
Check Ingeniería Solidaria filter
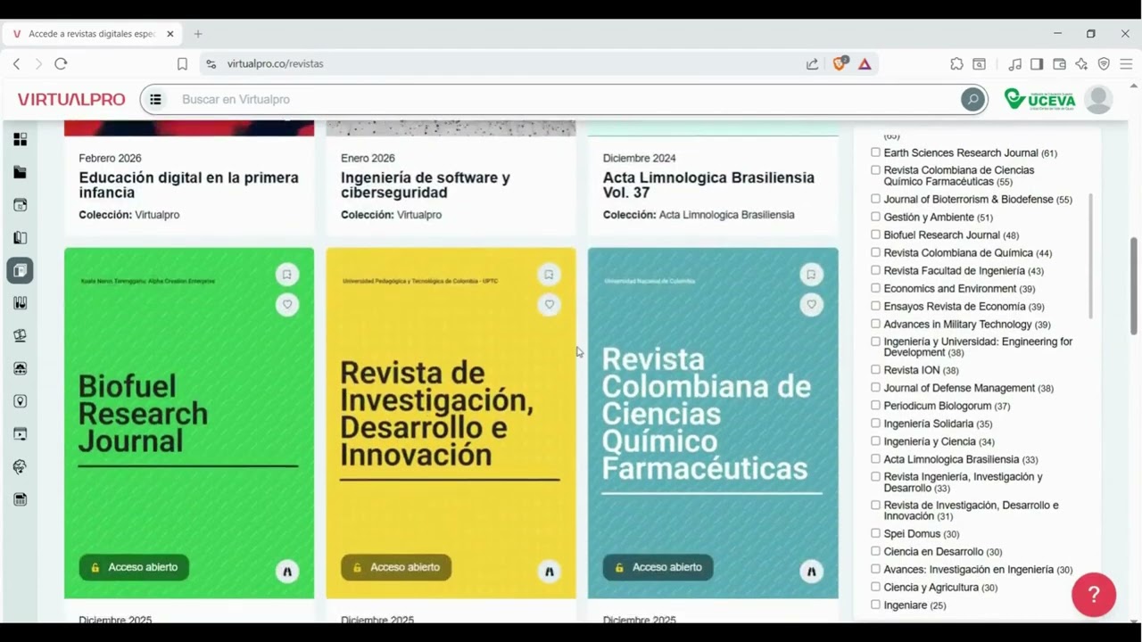tap(875, 423)
